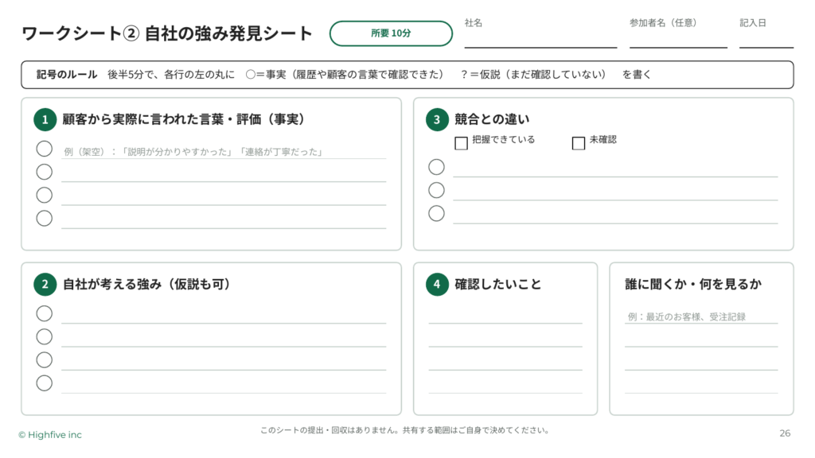815x458 pixels.
Task: Mark the second row circle in section 1
Action: click(x=45, y=172)
